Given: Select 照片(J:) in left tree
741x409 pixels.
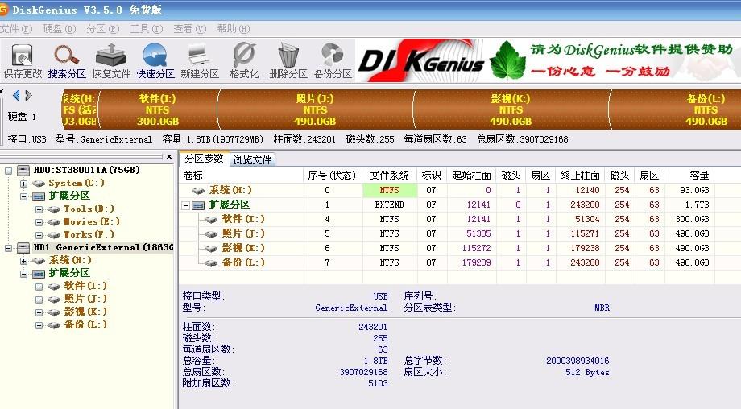Looking at the screenshot, I should [85, 299].
